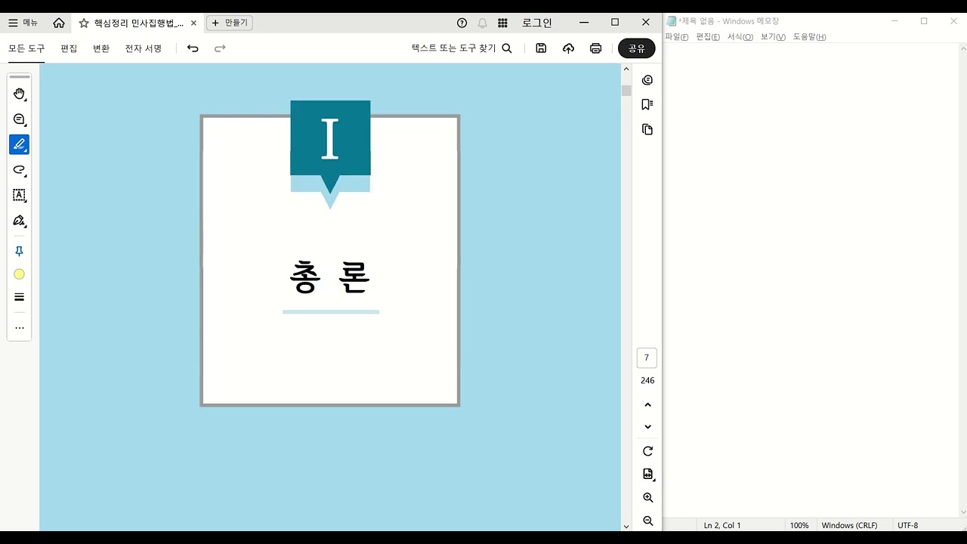The image size is (967, 544).
Task: Select the text box tool
Action: [20, 195]
